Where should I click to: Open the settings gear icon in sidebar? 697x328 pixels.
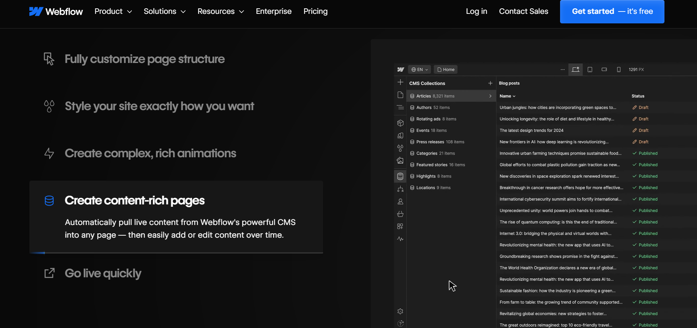tap(400, 311)
